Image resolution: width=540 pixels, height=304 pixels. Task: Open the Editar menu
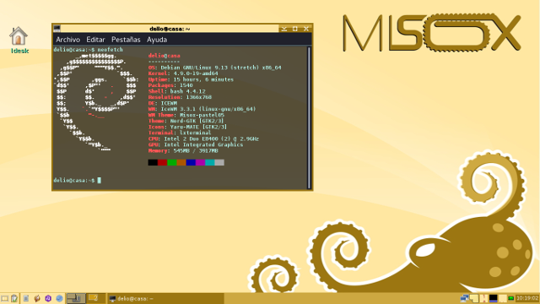[95, 40]
